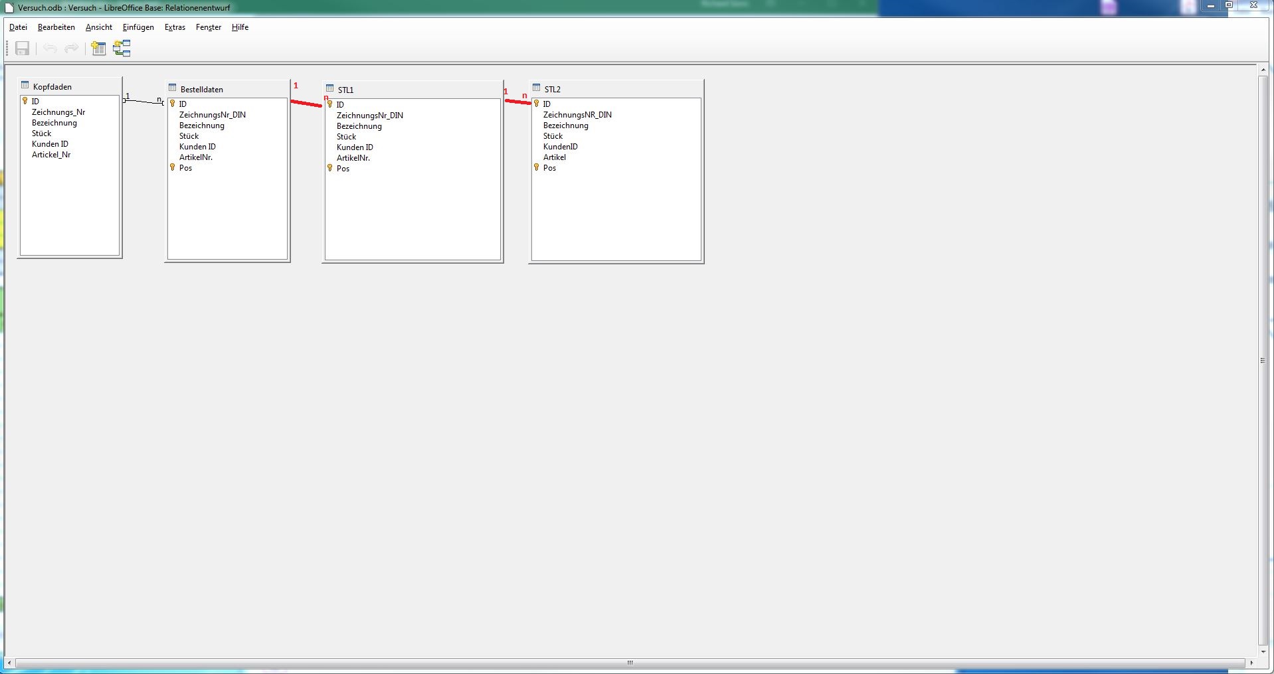Open the Extras menu
The width and height of the screenshot is (1274, 674).
click(x=175, y=27)
